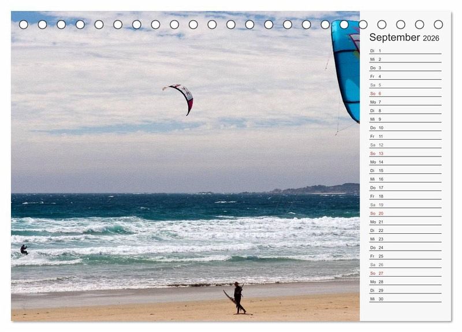
Task: Click the So 20 entry
Action: coord(405,213)
